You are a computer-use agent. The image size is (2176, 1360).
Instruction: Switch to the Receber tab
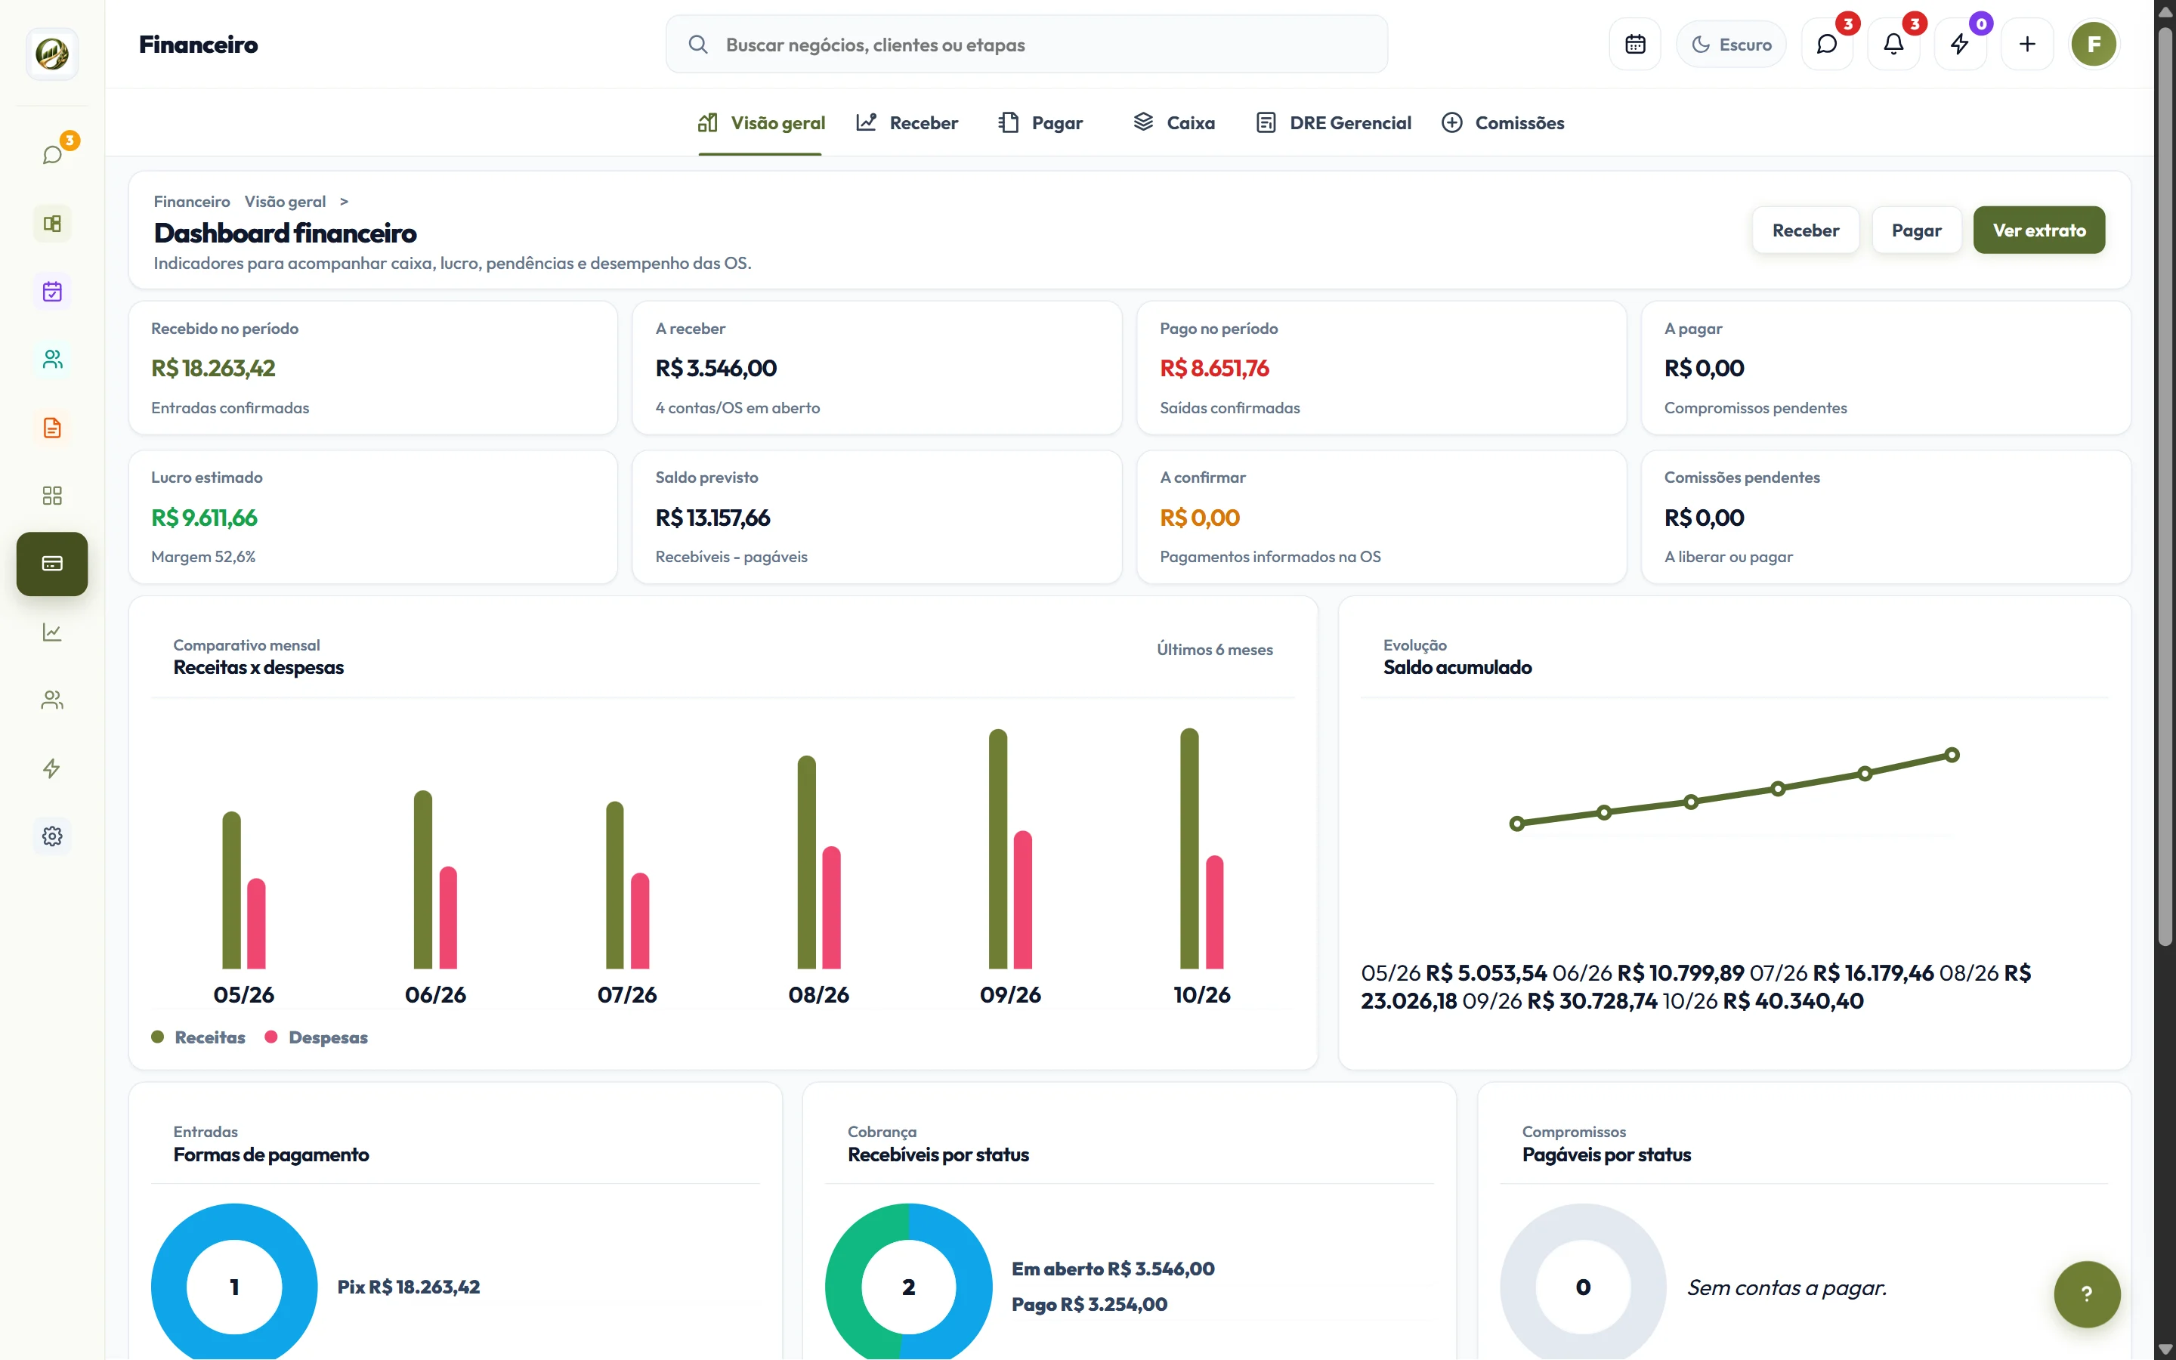pyautogui.click(x=907, y=123)
